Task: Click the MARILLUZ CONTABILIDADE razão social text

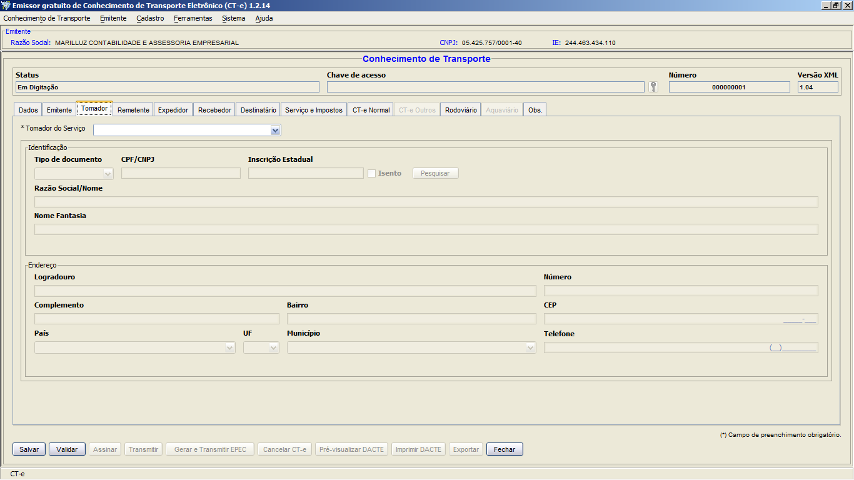Action: click(147, 43)
